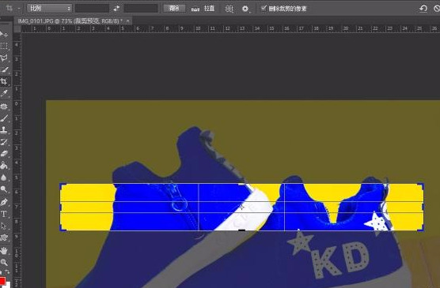Select the Polygonal Lasso tool
The image size is (440, 288).
[4, 58]
